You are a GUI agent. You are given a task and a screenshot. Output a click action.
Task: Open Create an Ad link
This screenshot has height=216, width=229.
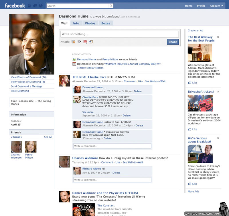[x=196, y=30]
